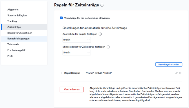Open Mindestdauer für Zeiteintrag dropdown
The height and width of the screenshot is (108, 189).
click(77, 53)
